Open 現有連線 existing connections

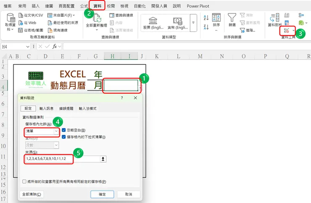(x=58, y=30)
